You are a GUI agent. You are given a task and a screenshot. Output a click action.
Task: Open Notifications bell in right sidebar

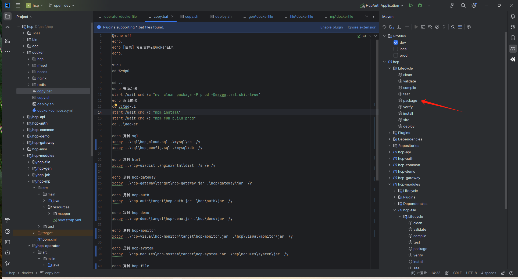pyautogui.click(x=513, y=16)
